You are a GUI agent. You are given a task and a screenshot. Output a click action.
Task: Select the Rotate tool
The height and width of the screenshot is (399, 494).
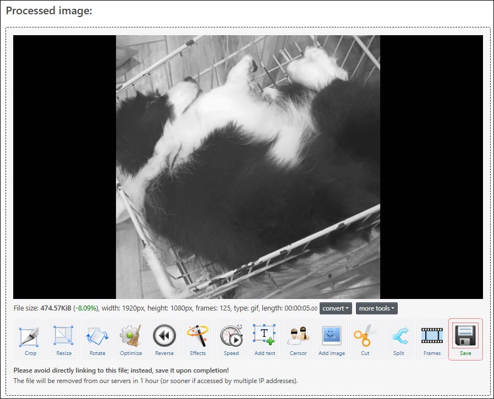pos(97,339)
